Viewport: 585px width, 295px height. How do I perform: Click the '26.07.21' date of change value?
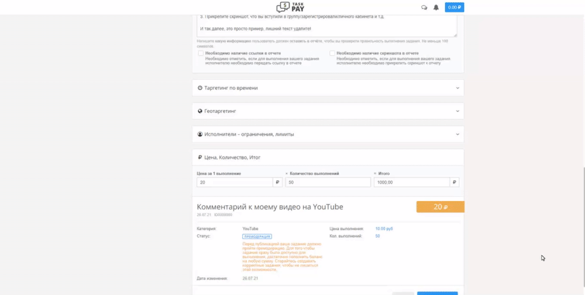[250, 278]
